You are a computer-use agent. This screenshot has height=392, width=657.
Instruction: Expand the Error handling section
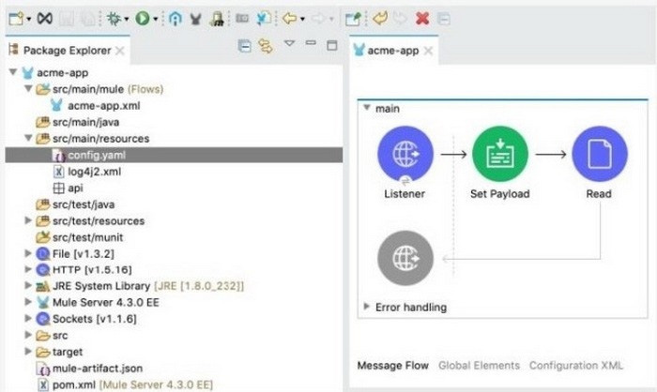coord(366,306)
